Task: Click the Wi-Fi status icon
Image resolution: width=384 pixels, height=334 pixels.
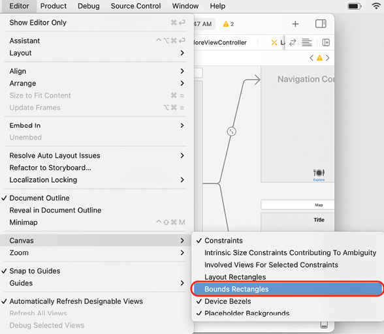Action: coord(376,6)
